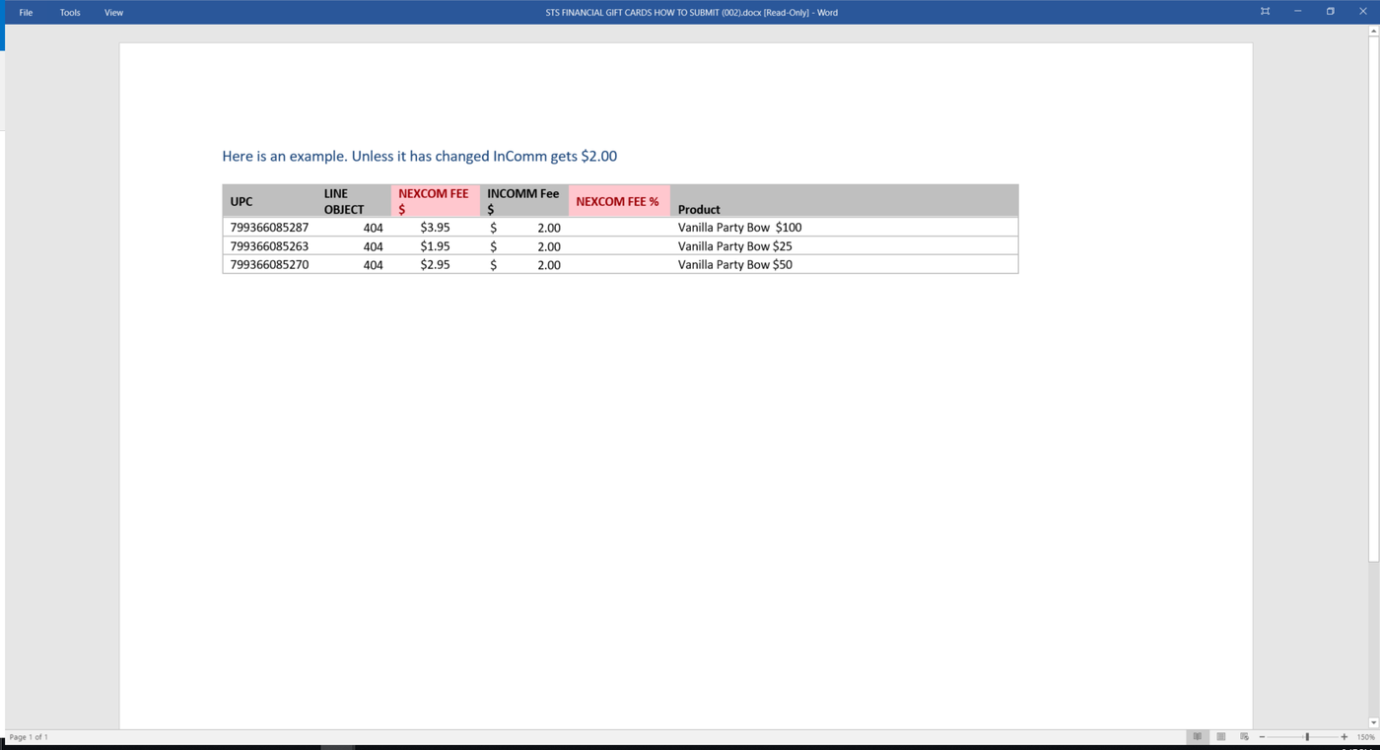Click Vanilla Party Bow $50 cell
This screenshot has width=1380, height=750.
point(734,264)
